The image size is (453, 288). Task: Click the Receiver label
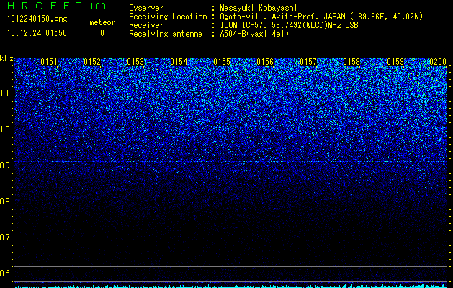tap(146, 25)
